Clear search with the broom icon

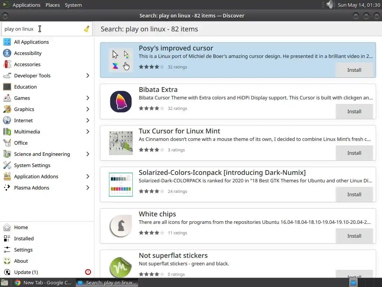(x=87, y=29)
